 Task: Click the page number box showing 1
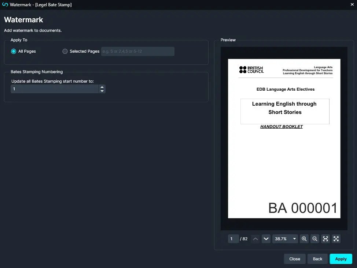point(233,239)
